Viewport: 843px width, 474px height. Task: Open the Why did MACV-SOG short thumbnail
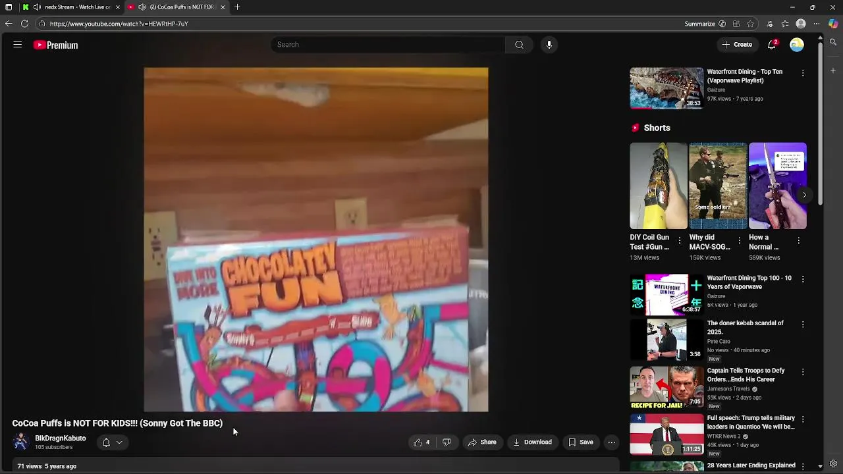(718, 186)
